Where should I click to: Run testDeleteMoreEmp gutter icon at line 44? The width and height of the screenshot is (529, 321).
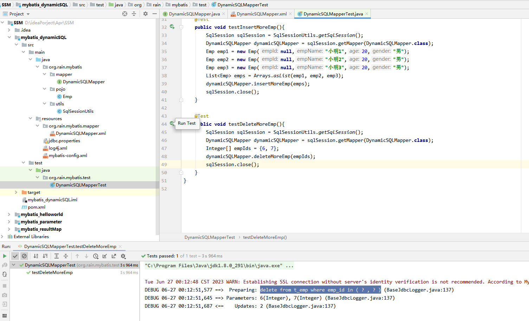click(172, 124)
